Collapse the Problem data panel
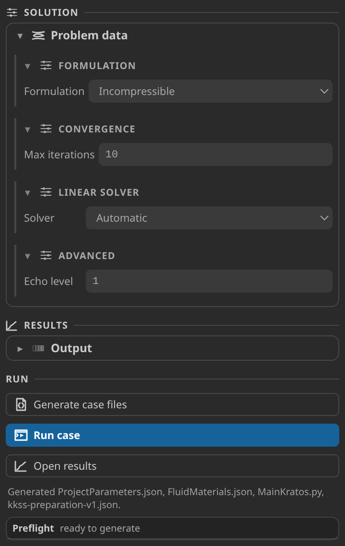The width and height of the screenshot is (345, 546). pos(20,36)
